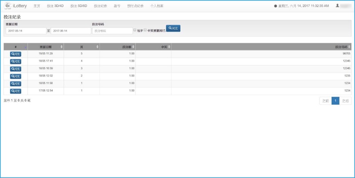Sort table by 投注额 column header
Image resolution: width=355 pixels, height=178 pixels.
tap(117, 47)
